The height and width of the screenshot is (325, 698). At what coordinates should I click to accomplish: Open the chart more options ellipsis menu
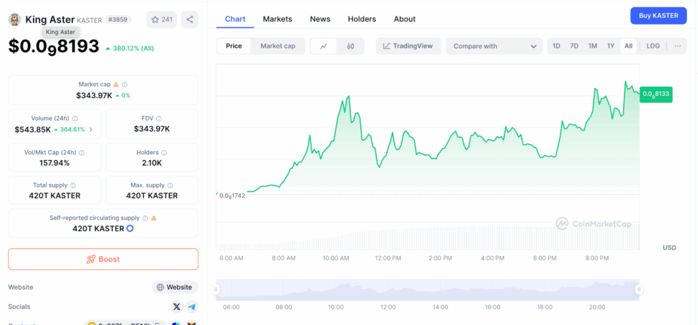pyautogui.click(x=677, y=46)
